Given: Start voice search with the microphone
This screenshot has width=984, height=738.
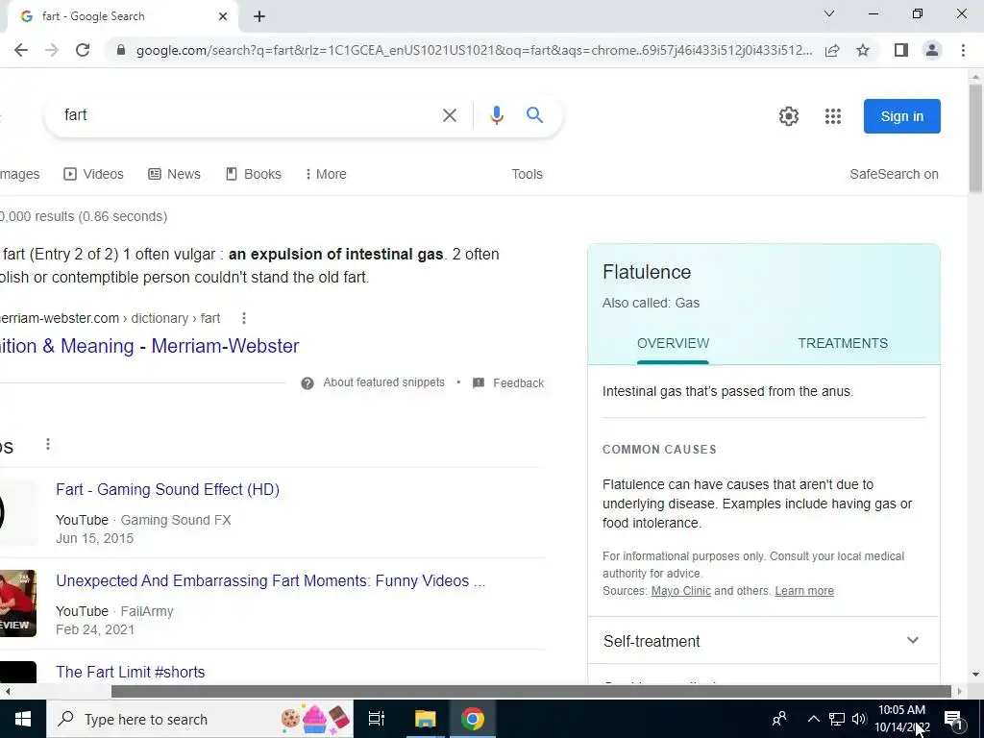Looking at the screenshot, I should click(497, 115).
